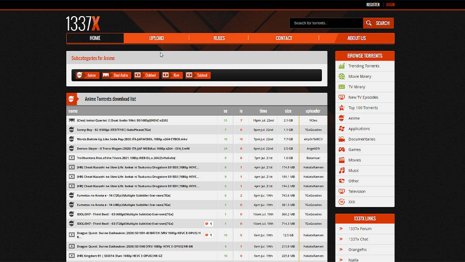This screenshot has width=465, height=262.
Task: Open the Rules tab
Action: (x=219, y=38)
